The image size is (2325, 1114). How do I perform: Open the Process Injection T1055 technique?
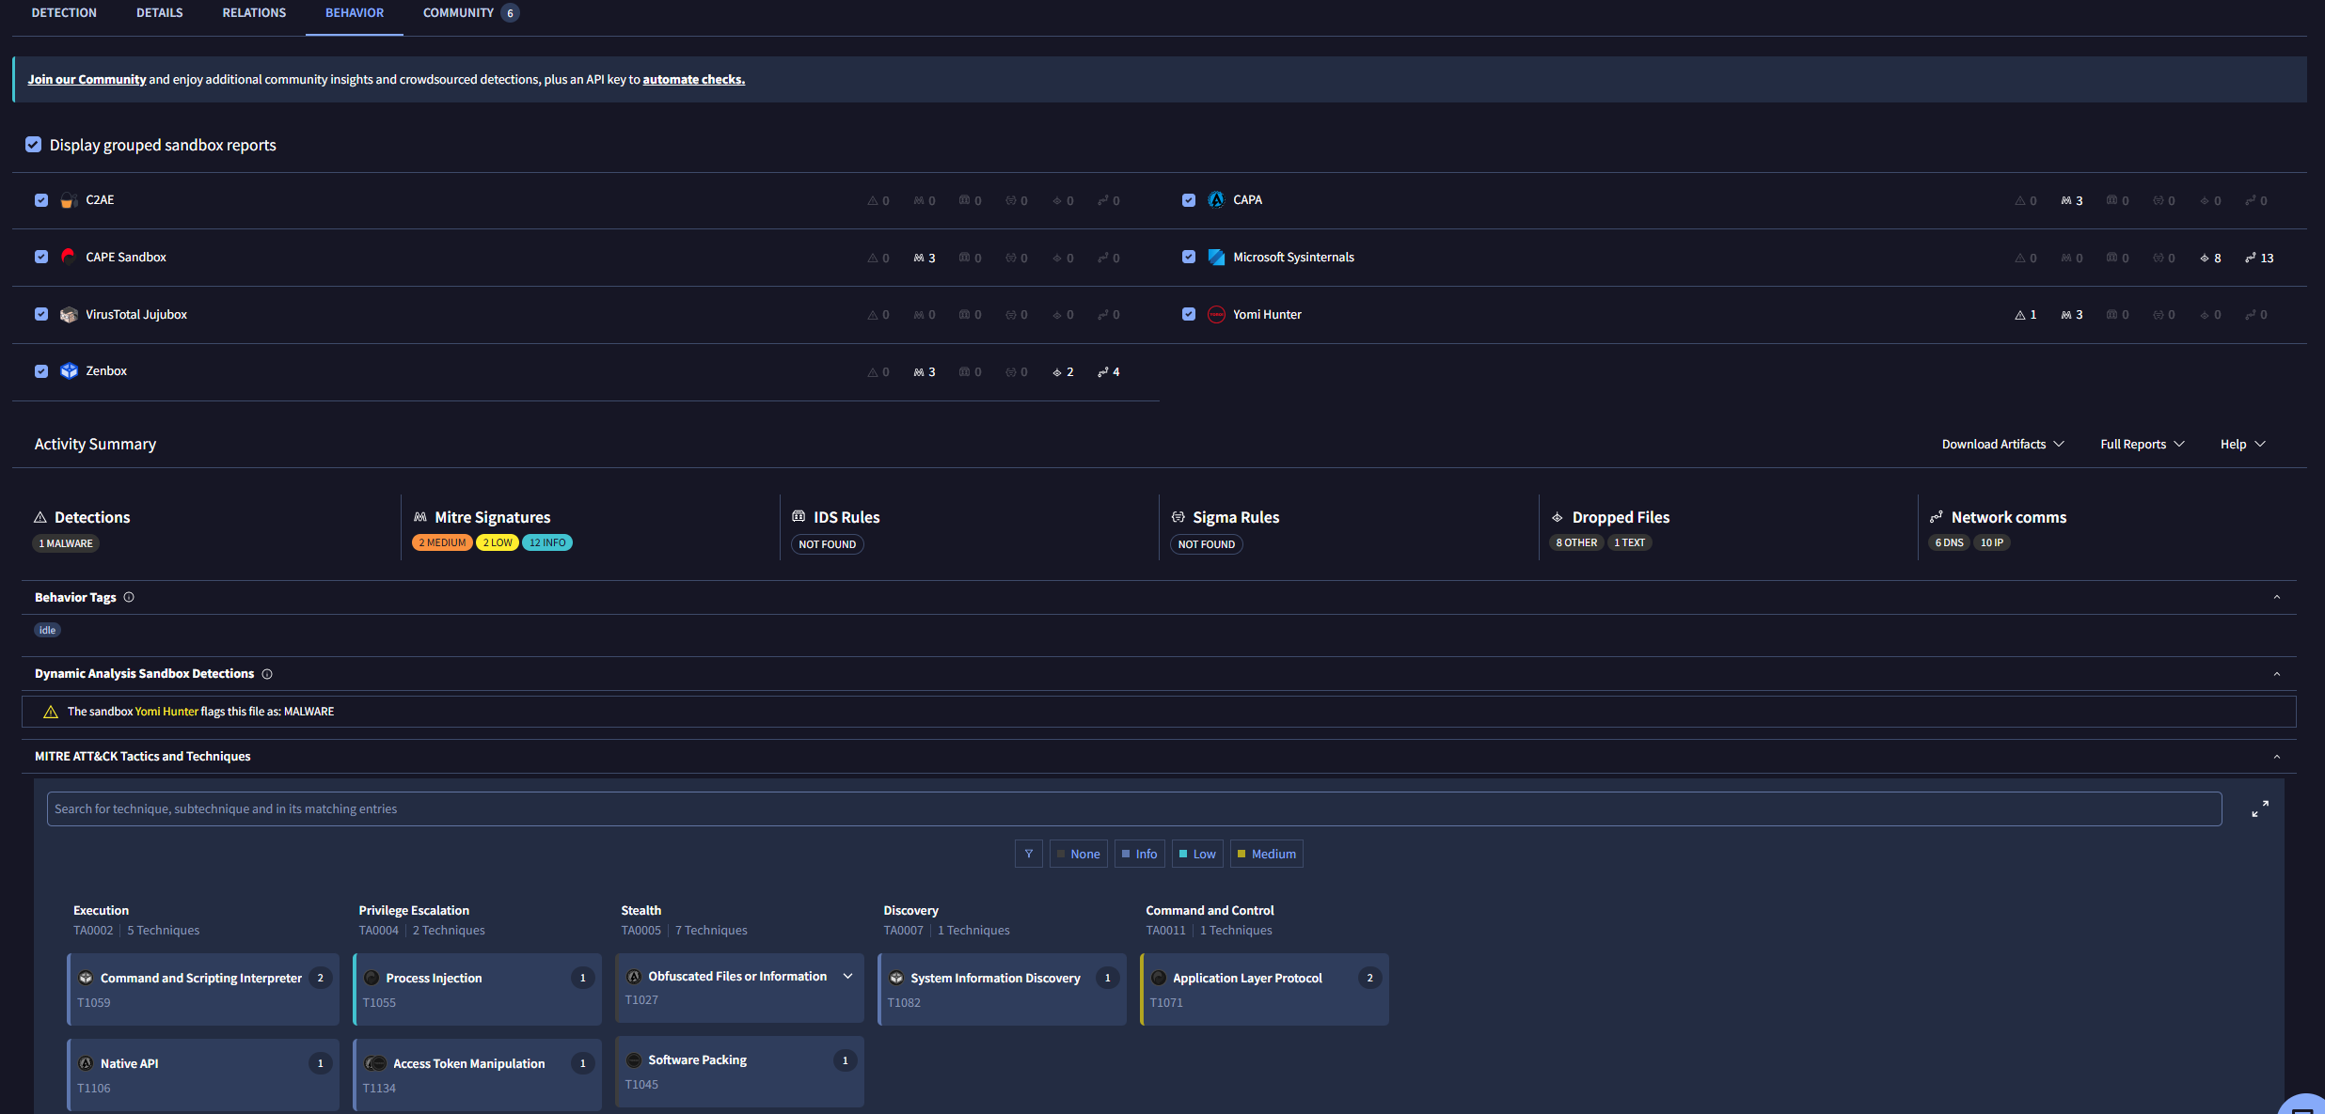click(477, 989)
